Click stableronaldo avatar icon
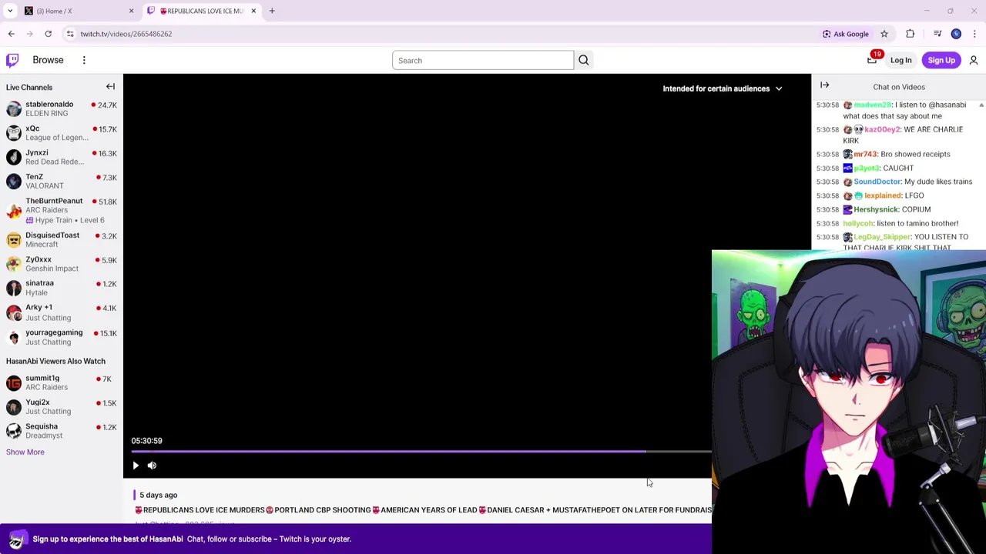The image size is (986, 554). 14,108
